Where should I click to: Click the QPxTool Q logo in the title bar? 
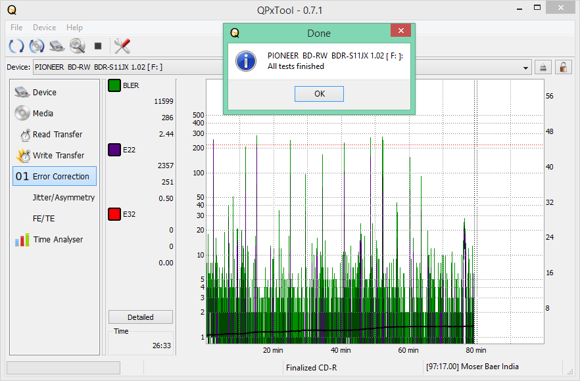coord(12,10)
